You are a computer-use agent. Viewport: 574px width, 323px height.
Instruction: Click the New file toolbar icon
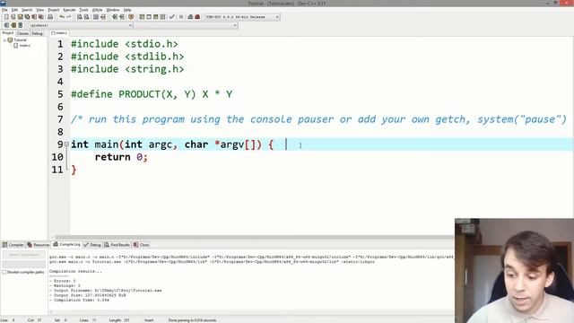pyautogui.click(x=6, y=17)
